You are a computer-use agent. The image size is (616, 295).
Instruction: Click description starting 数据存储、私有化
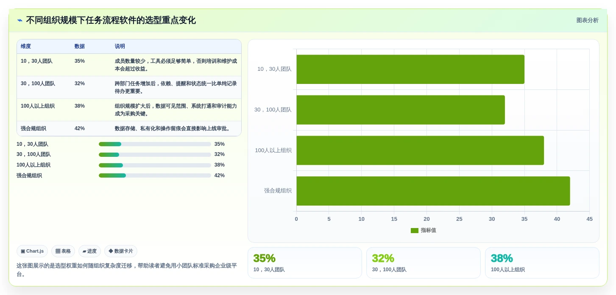[173, 128]
